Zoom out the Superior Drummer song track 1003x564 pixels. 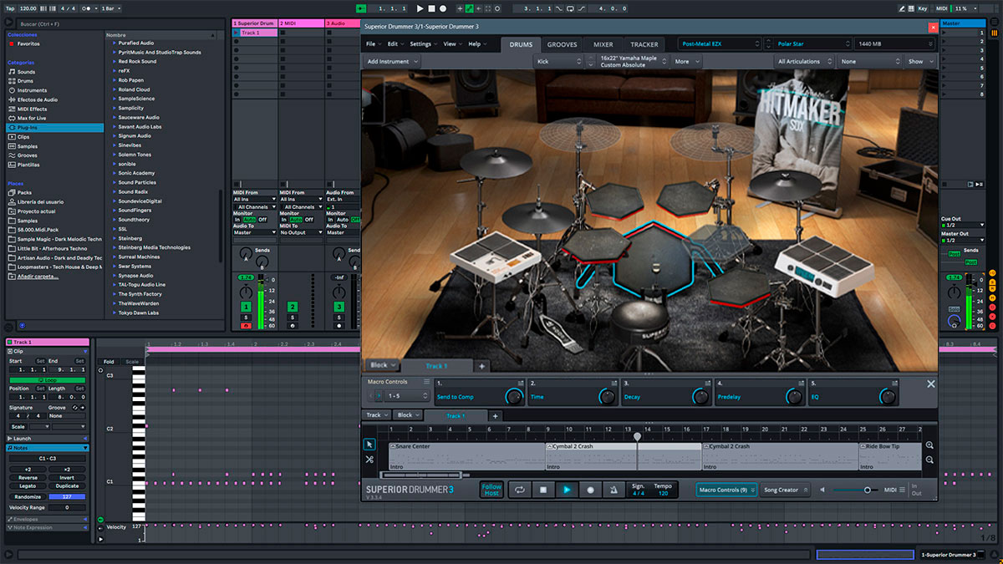(x=929, y=460)
